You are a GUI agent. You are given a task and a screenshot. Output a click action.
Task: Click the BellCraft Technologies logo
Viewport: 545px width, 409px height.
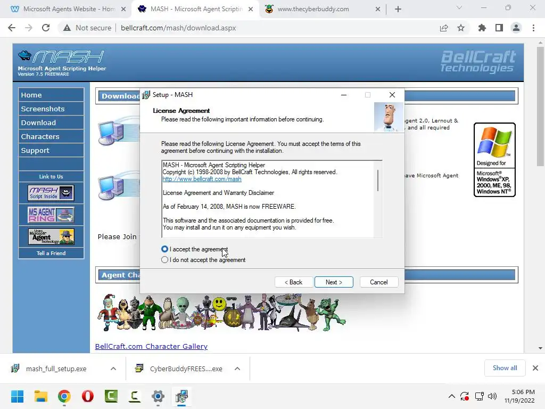tap(478, 61)
